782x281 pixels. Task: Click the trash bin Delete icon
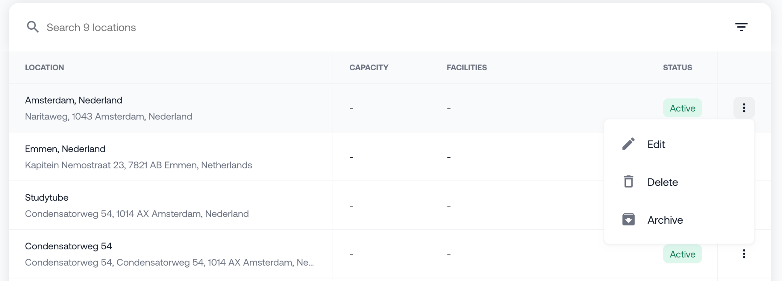(629, 182)
